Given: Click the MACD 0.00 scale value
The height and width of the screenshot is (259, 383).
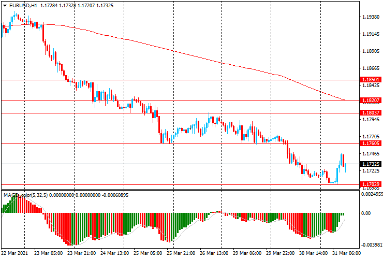Looking at the screenshot, I should [366, 213].
